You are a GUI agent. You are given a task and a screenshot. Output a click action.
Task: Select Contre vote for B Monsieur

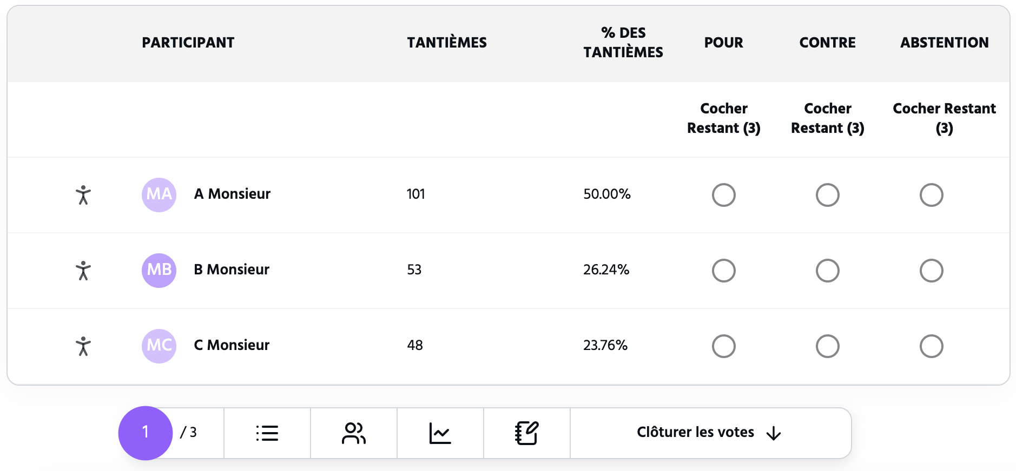[828, 271]
